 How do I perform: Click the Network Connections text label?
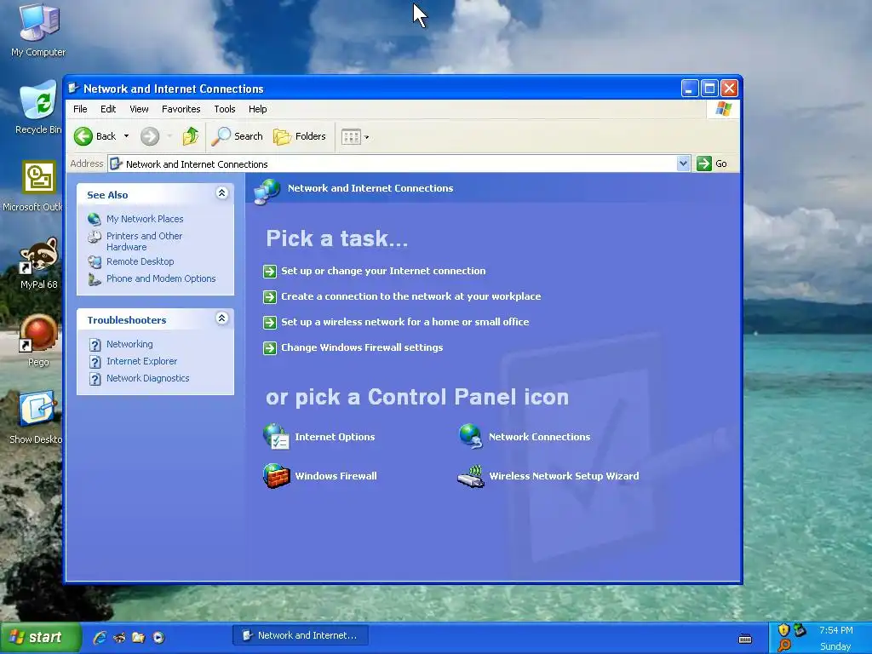pyautogui.click(x=539, y=437)
